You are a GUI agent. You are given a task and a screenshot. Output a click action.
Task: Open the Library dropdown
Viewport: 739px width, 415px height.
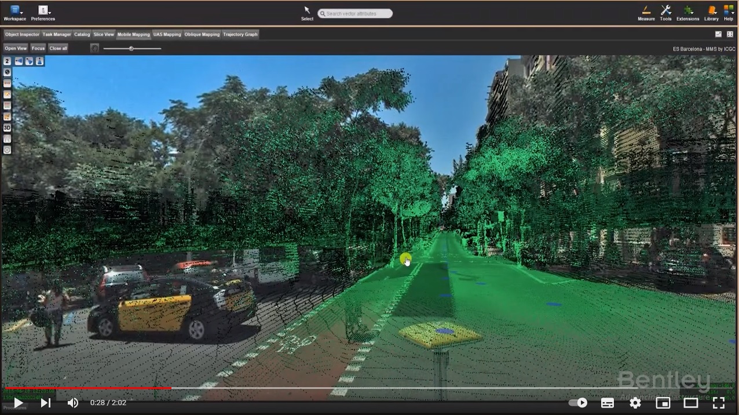(711, 10)
